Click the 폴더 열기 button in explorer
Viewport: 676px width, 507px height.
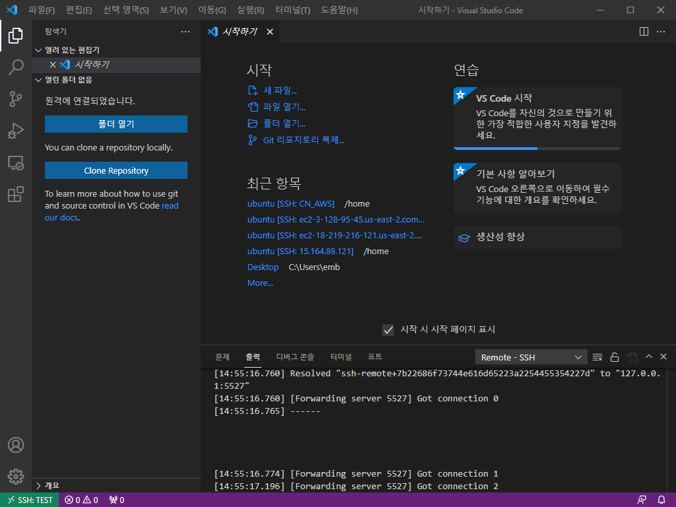tap(116, 124)
